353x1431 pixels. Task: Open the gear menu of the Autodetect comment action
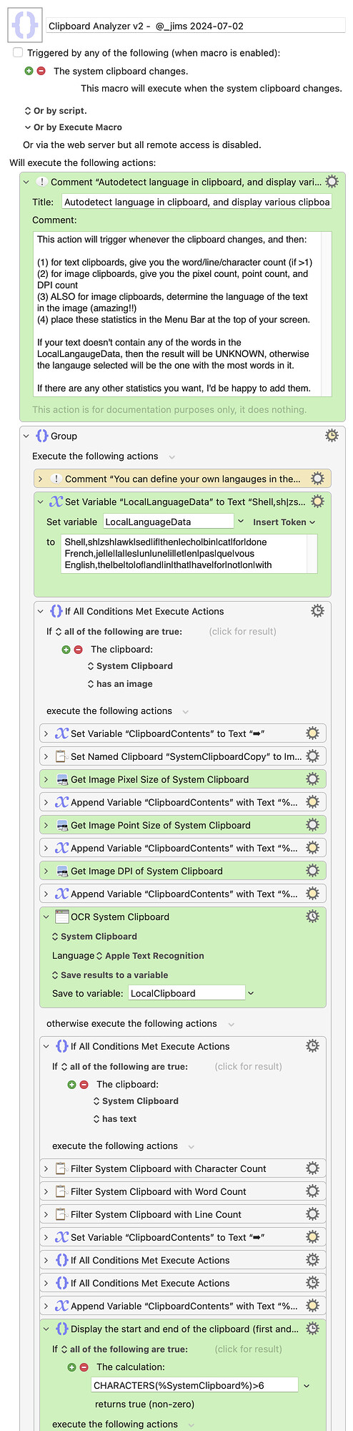pos(332,182)
